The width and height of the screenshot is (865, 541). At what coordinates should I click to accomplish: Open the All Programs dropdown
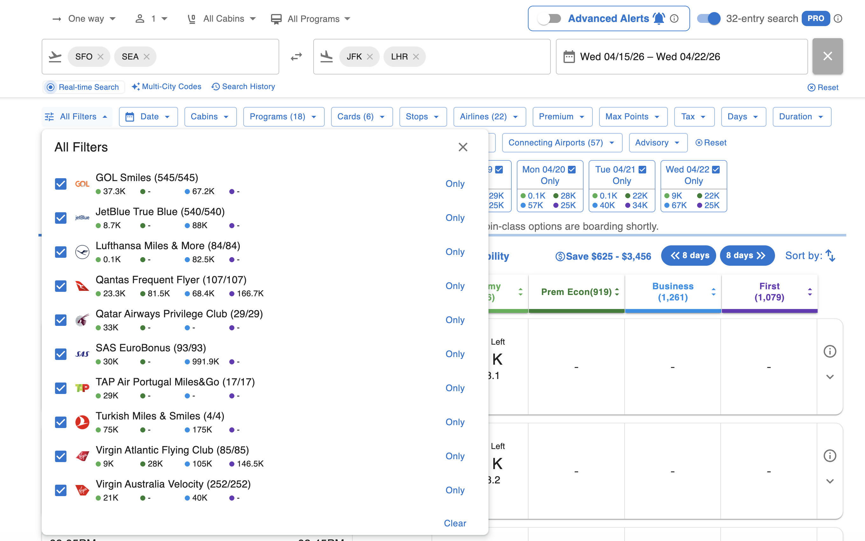pos(311,18)
